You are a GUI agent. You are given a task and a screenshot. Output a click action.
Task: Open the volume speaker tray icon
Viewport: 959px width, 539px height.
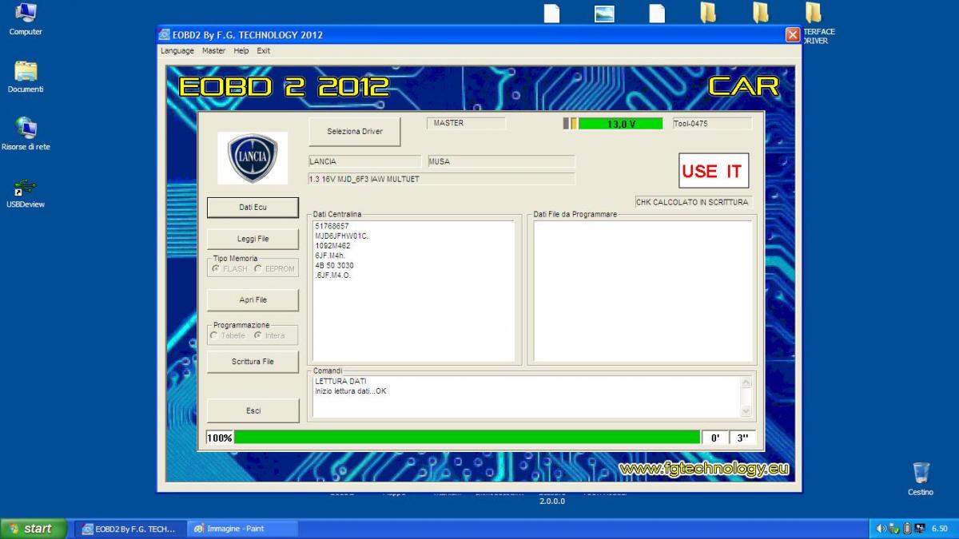click(881, 529)
